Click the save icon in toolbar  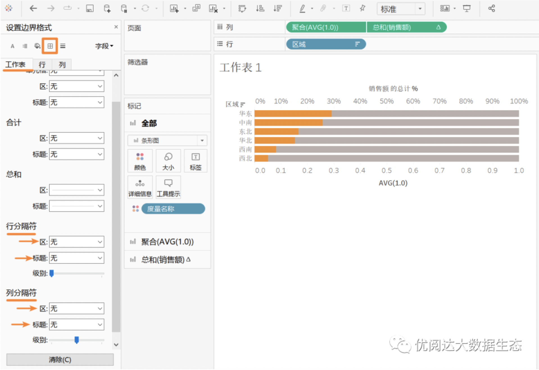click(x=90, y=9)
